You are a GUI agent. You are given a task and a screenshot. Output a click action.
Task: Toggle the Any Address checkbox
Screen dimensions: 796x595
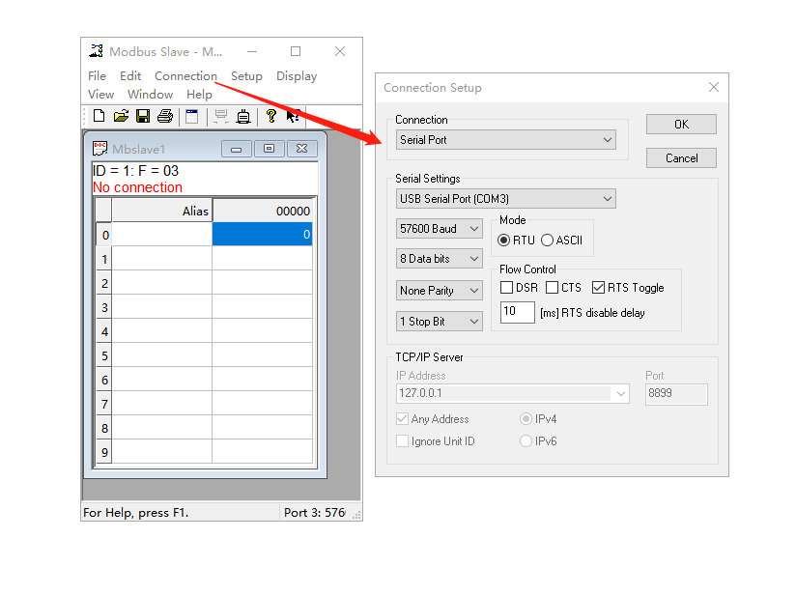pyautogui.click(x=402, y=419)
